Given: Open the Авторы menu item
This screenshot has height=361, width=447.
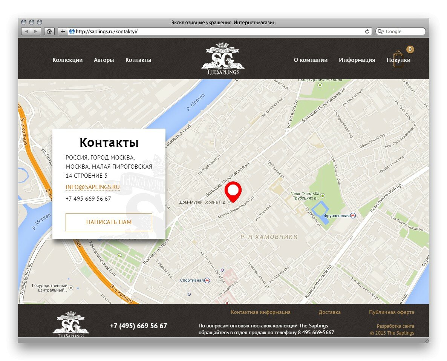Looking at the screenshot, I should click(x=104, y=60).
